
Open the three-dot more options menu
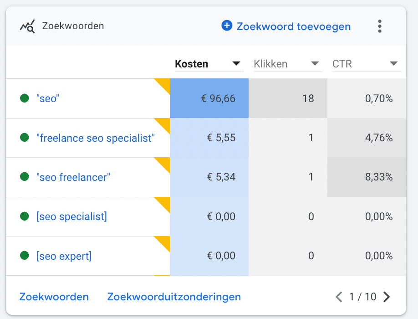point(380,26)
